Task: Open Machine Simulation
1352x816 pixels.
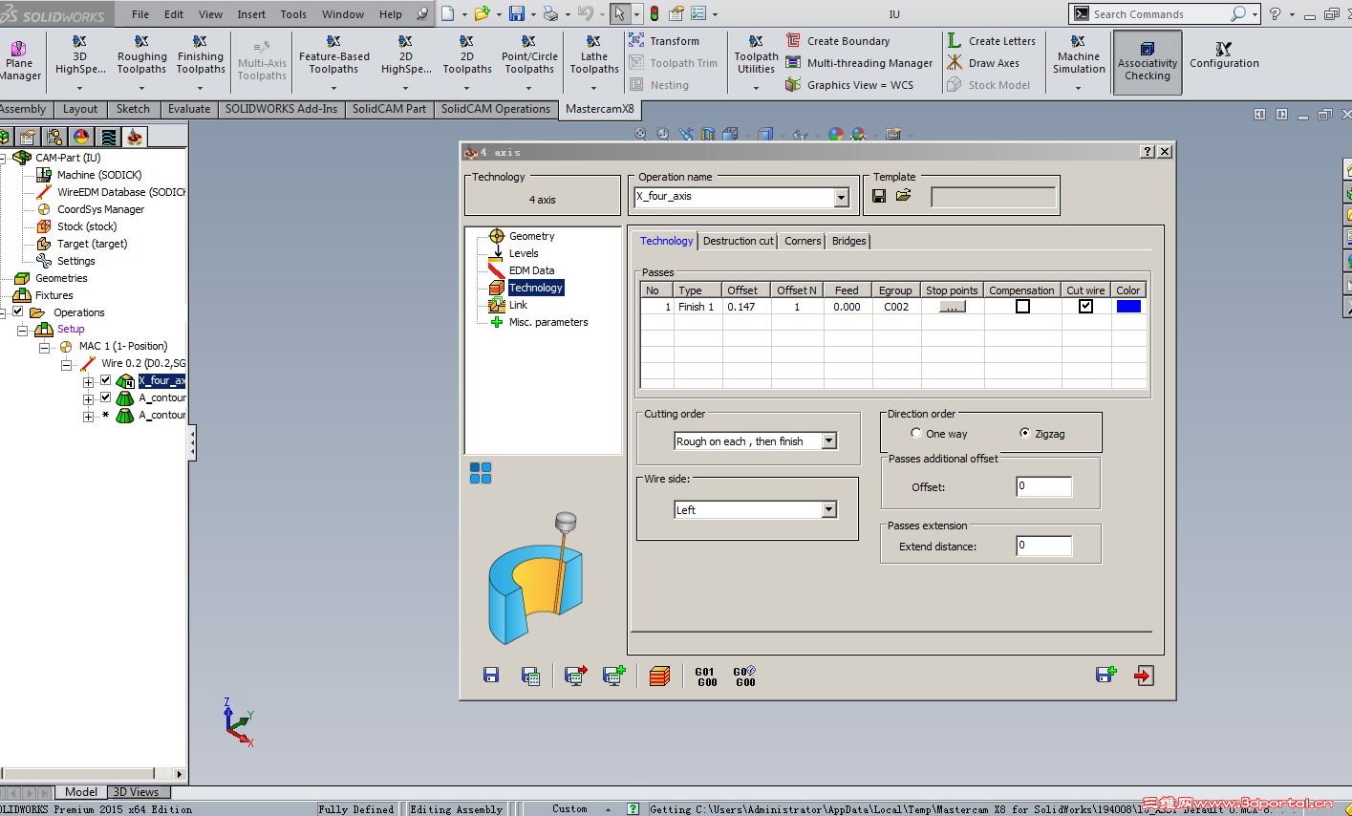Action: tap(1079, 62)
